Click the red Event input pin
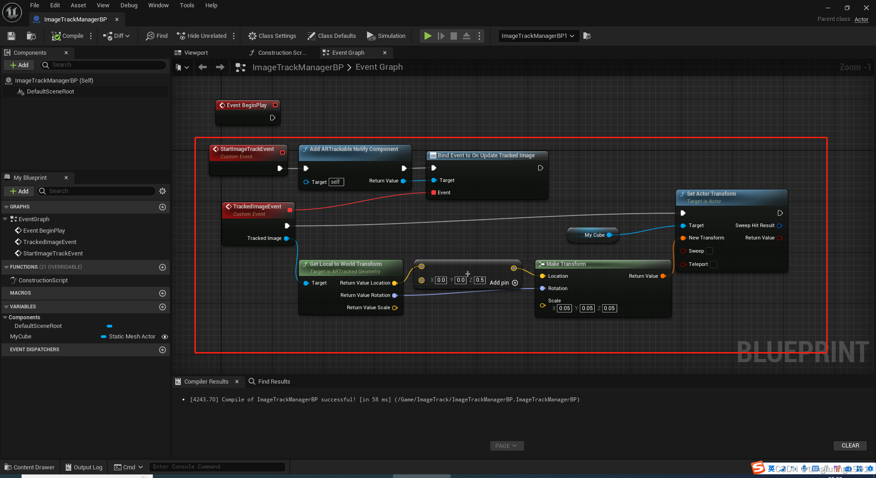 pyautogui.click(x=434, y=193)
